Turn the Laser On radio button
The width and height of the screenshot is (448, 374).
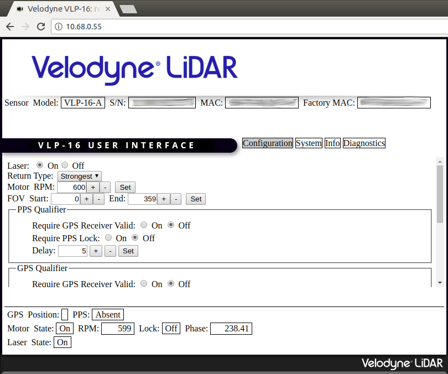(40, 165)
